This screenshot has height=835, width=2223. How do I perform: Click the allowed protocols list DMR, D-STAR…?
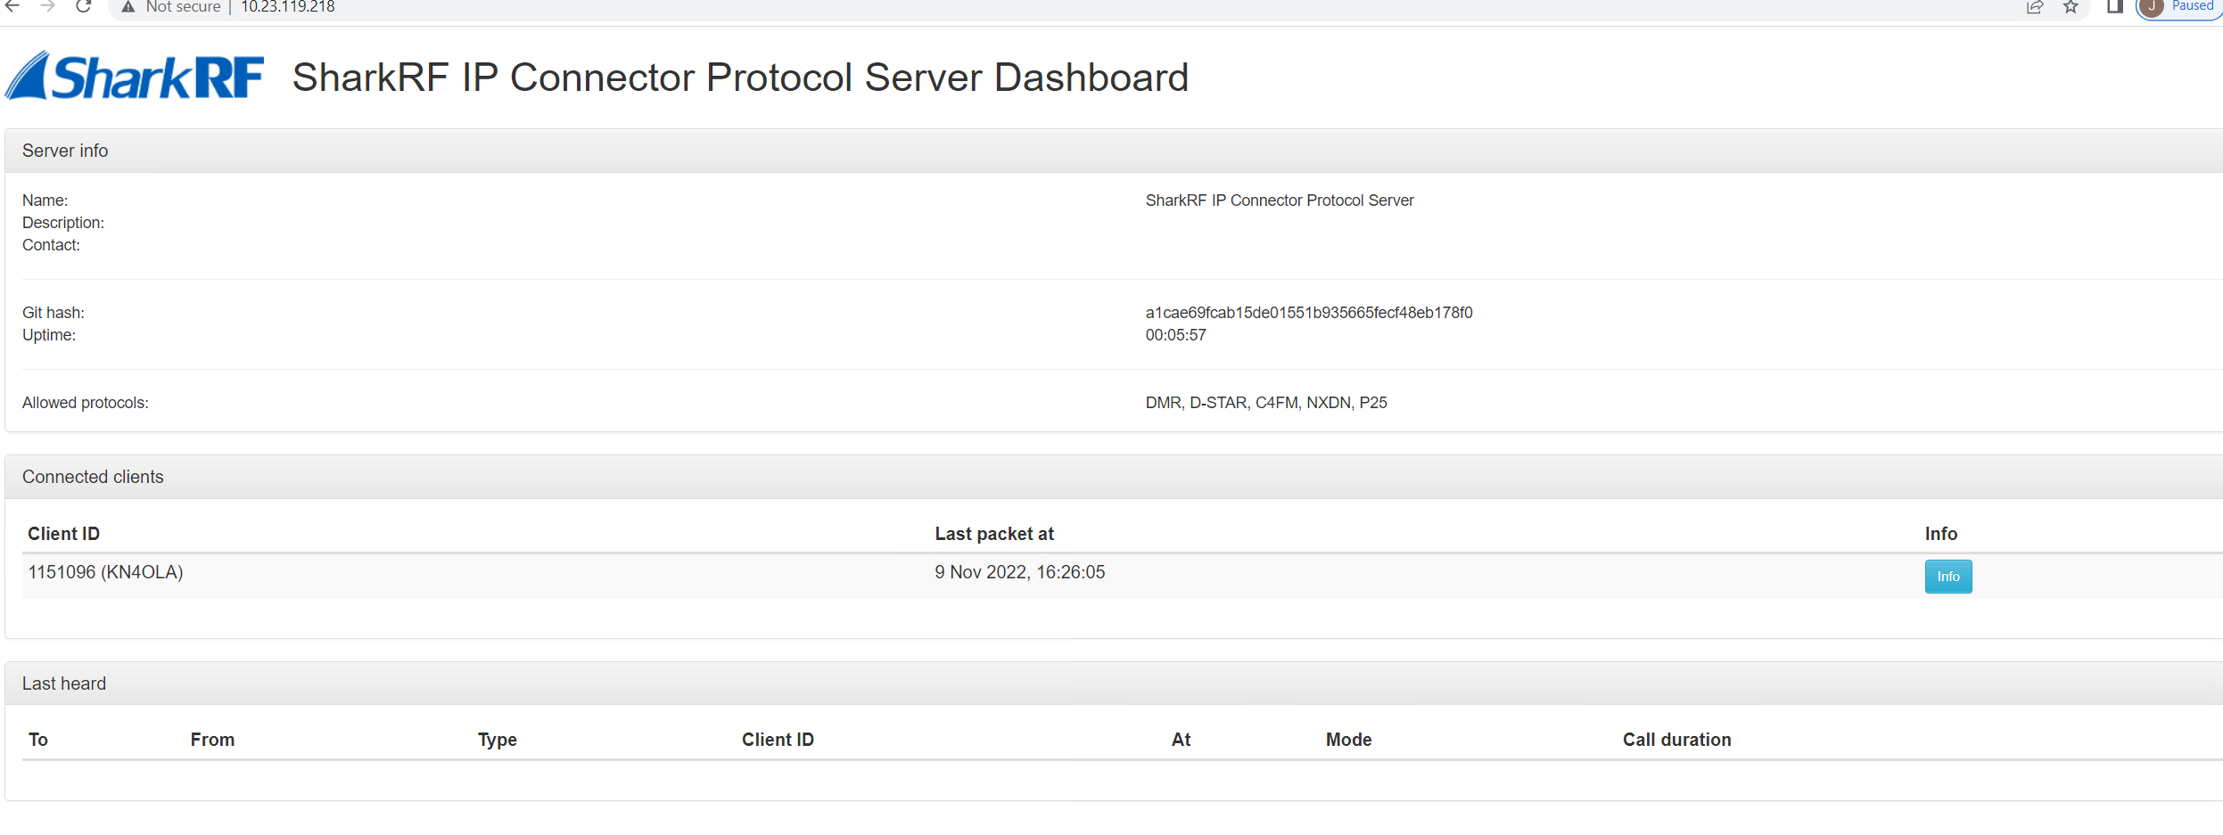tap(1266, 403)
